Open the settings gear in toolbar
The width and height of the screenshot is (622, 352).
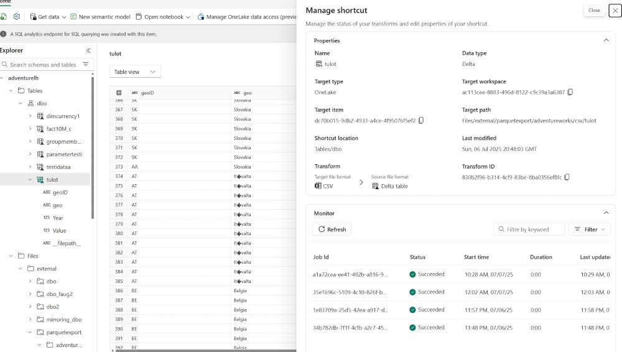pyautogui.click(x=17, y=17)
